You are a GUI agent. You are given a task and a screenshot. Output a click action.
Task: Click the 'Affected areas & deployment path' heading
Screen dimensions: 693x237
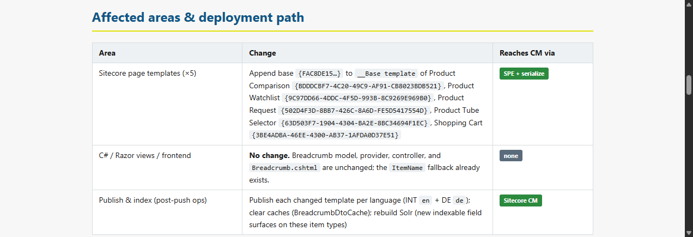198,17
